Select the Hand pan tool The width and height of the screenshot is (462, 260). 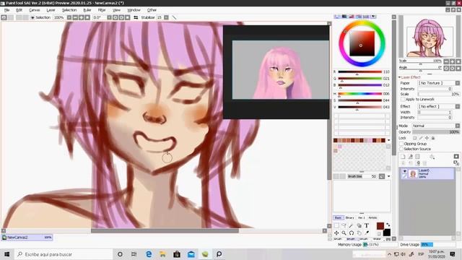359,233
